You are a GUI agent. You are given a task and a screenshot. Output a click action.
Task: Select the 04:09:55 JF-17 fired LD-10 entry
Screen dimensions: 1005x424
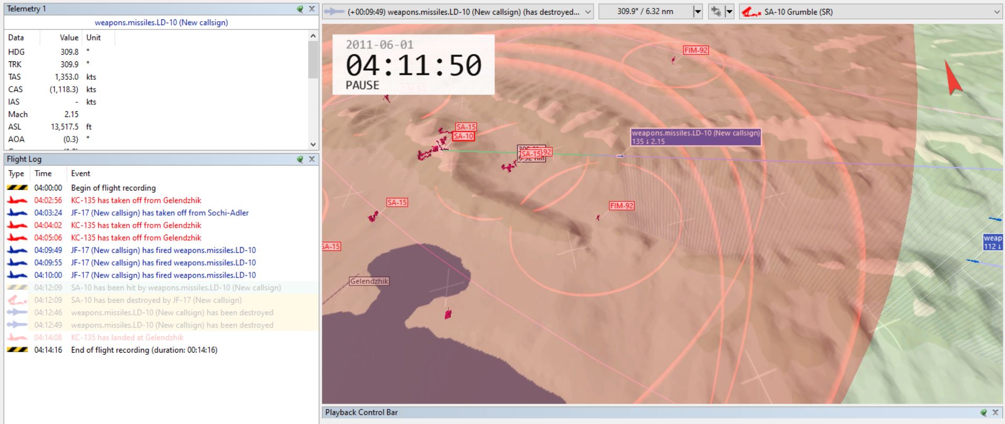point(161,263)
